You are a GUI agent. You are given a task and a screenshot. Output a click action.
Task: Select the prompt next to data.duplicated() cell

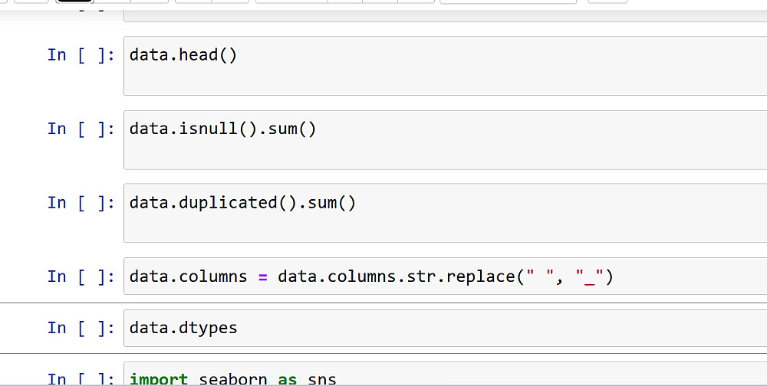[x=81, y=203]
